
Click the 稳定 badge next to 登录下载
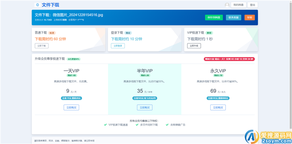tap(128, 33)
